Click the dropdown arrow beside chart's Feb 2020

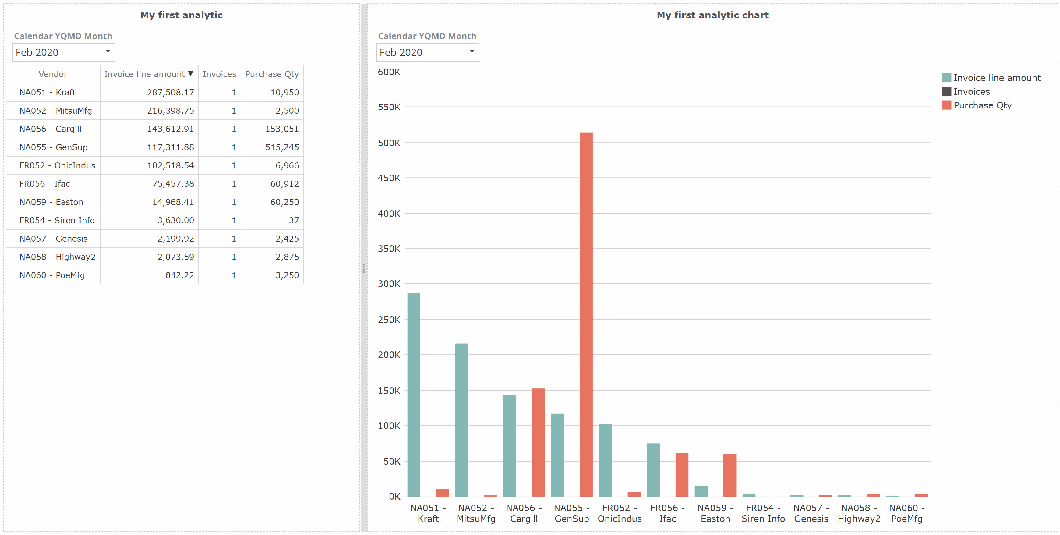pos(472,51)
